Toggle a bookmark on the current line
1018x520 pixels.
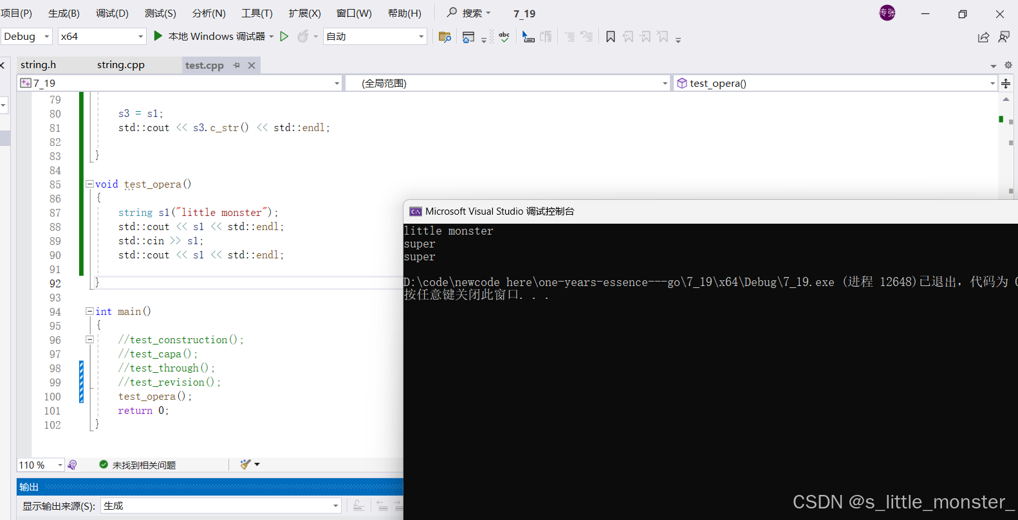pyautogui.click(x=611, y=37)
